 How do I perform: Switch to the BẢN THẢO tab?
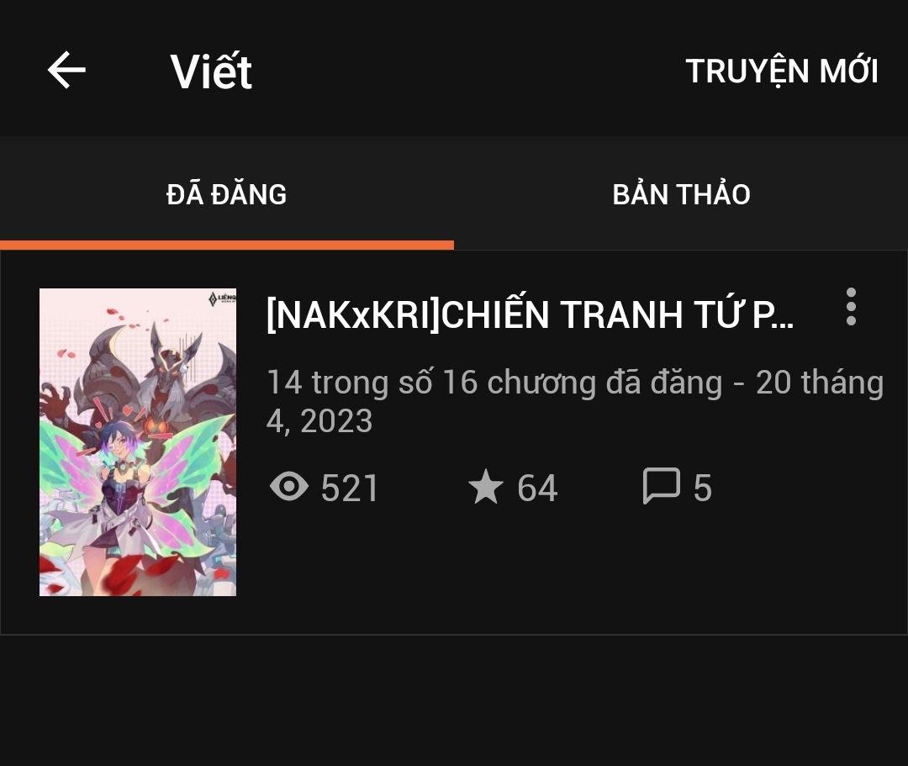(x=681, y=194)
